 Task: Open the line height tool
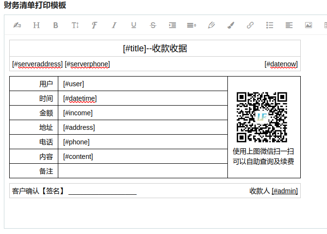[192, 25]
